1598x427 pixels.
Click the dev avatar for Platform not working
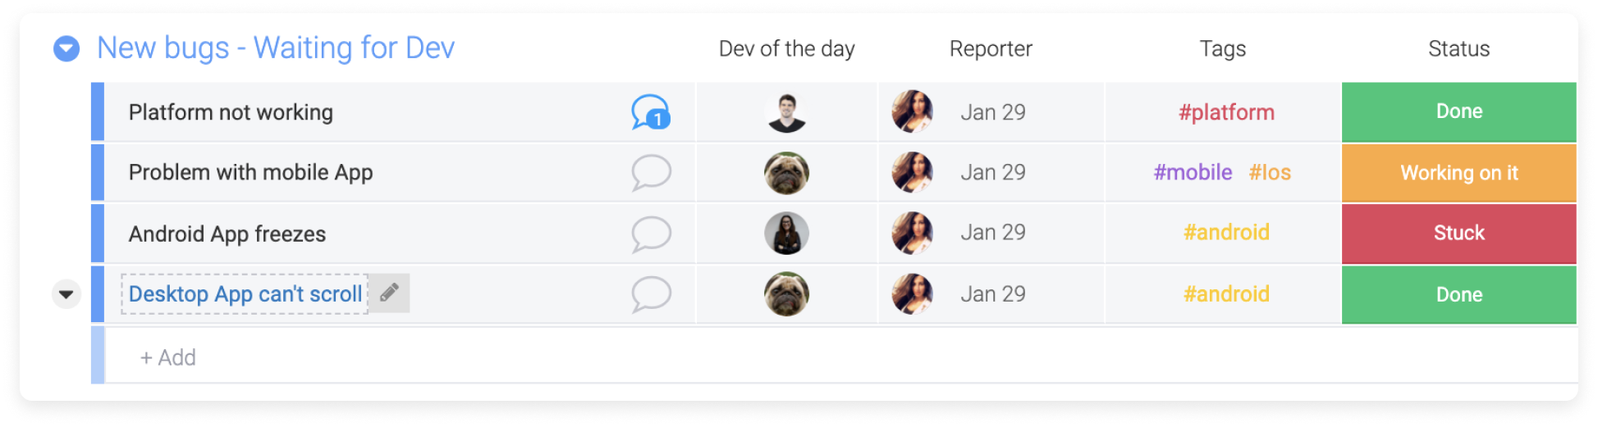point(786,112)
